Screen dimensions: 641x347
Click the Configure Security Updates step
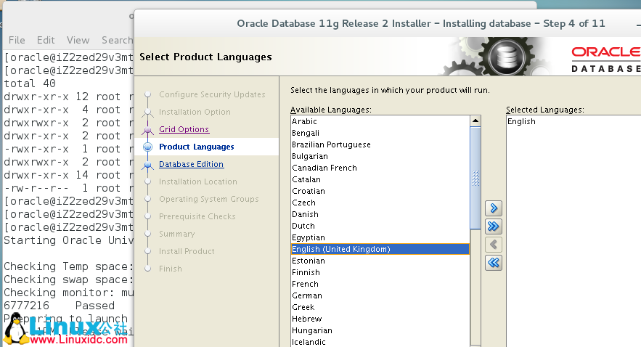pos(212,94)
